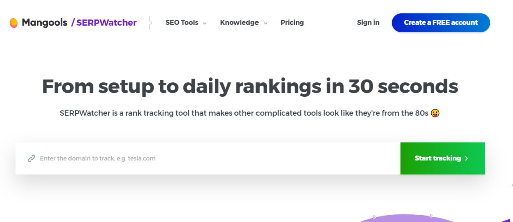This screenshot has width=513, height=222.
Task: Click the bracket separator after SERPWatcher logo
Action: click(150, 23)
